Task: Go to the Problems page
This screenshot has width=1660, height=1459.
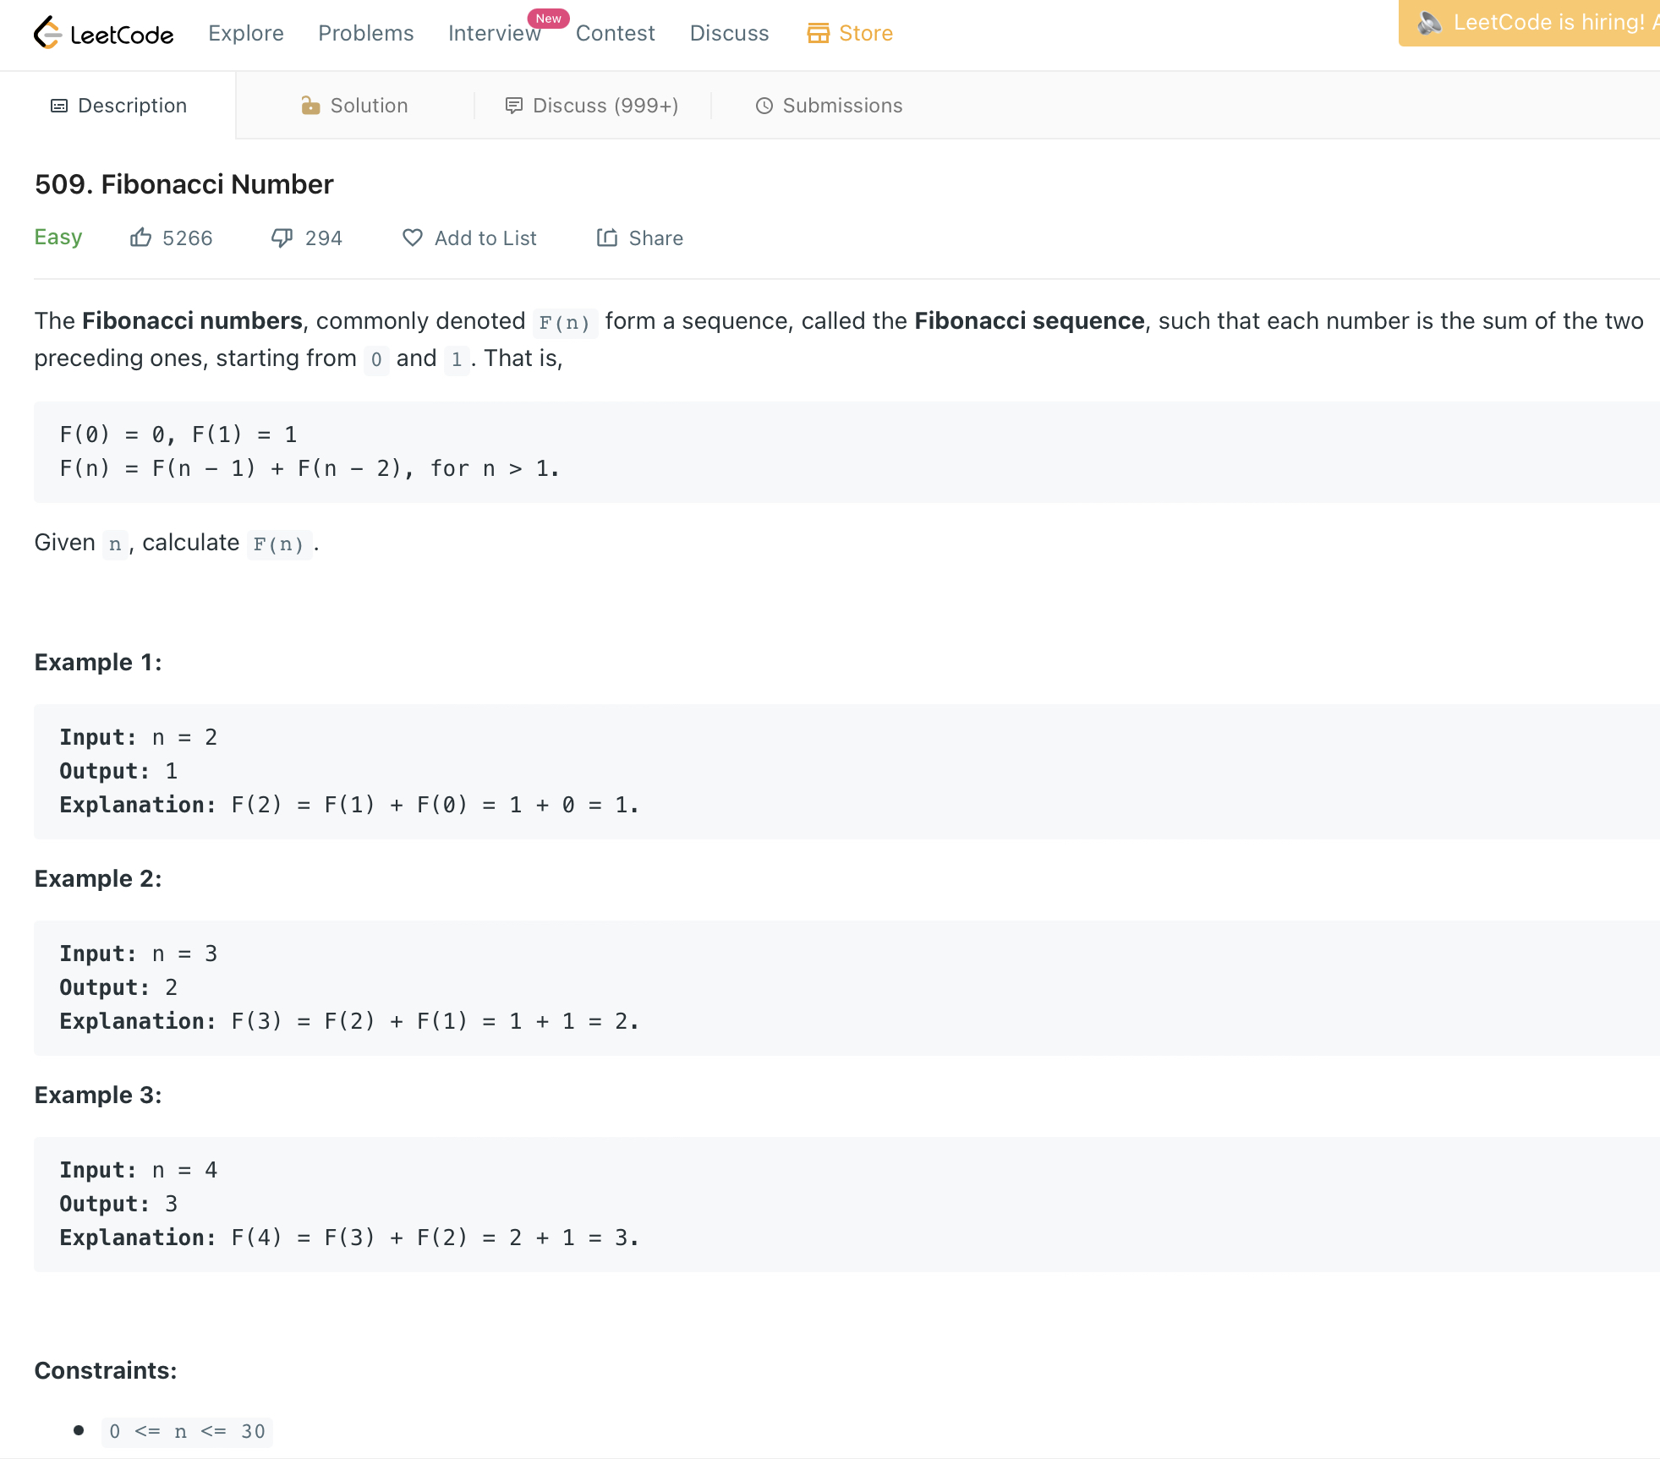Action: [x=365, y=33]
